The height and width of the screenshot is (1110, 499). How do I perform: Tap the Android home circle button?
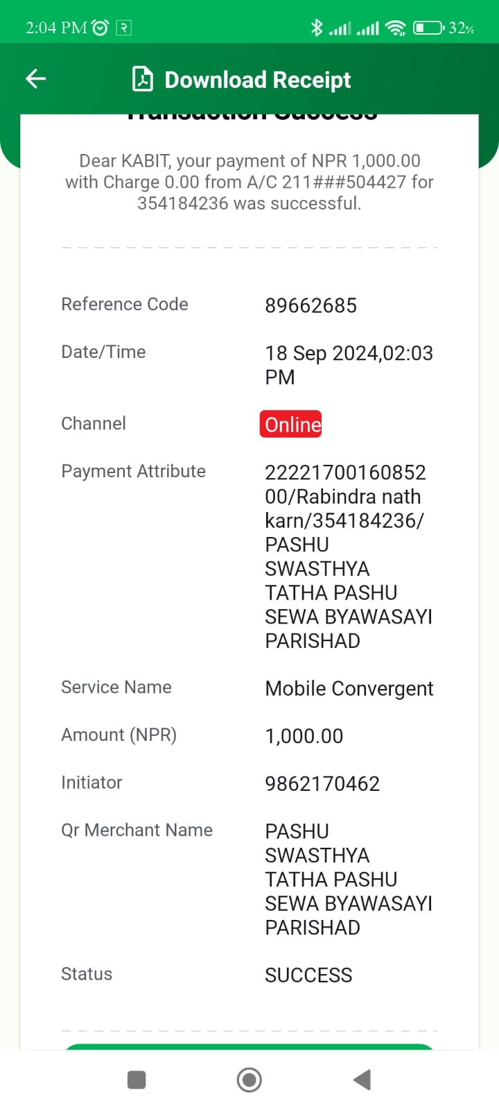click(x=249, y=1080)
